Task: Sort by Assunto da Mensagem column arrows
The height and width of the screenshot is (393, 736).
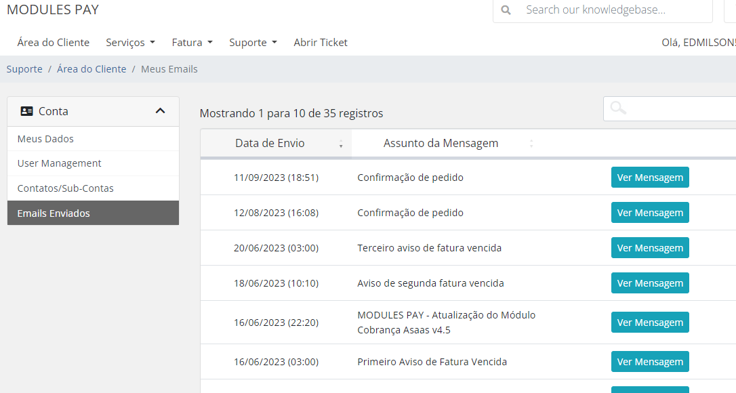Action: coord(531,144)
